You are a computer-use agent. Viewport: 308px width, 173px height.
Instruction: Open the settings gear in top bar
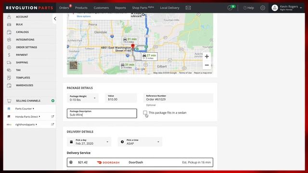263,8
